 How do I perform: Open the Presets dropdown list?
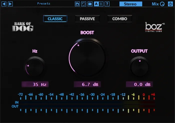point(44,4)
